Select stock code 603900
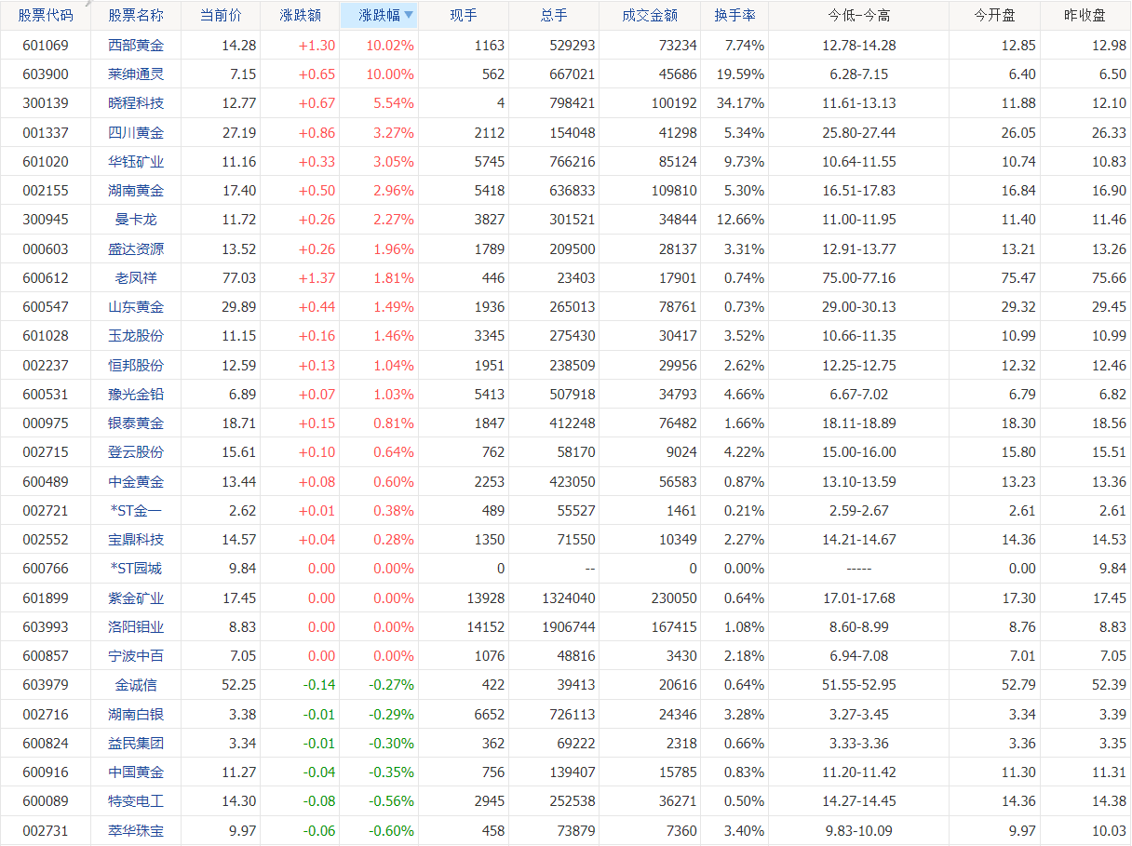Screen dimensions: 1132x846 [x=46, y=74]
